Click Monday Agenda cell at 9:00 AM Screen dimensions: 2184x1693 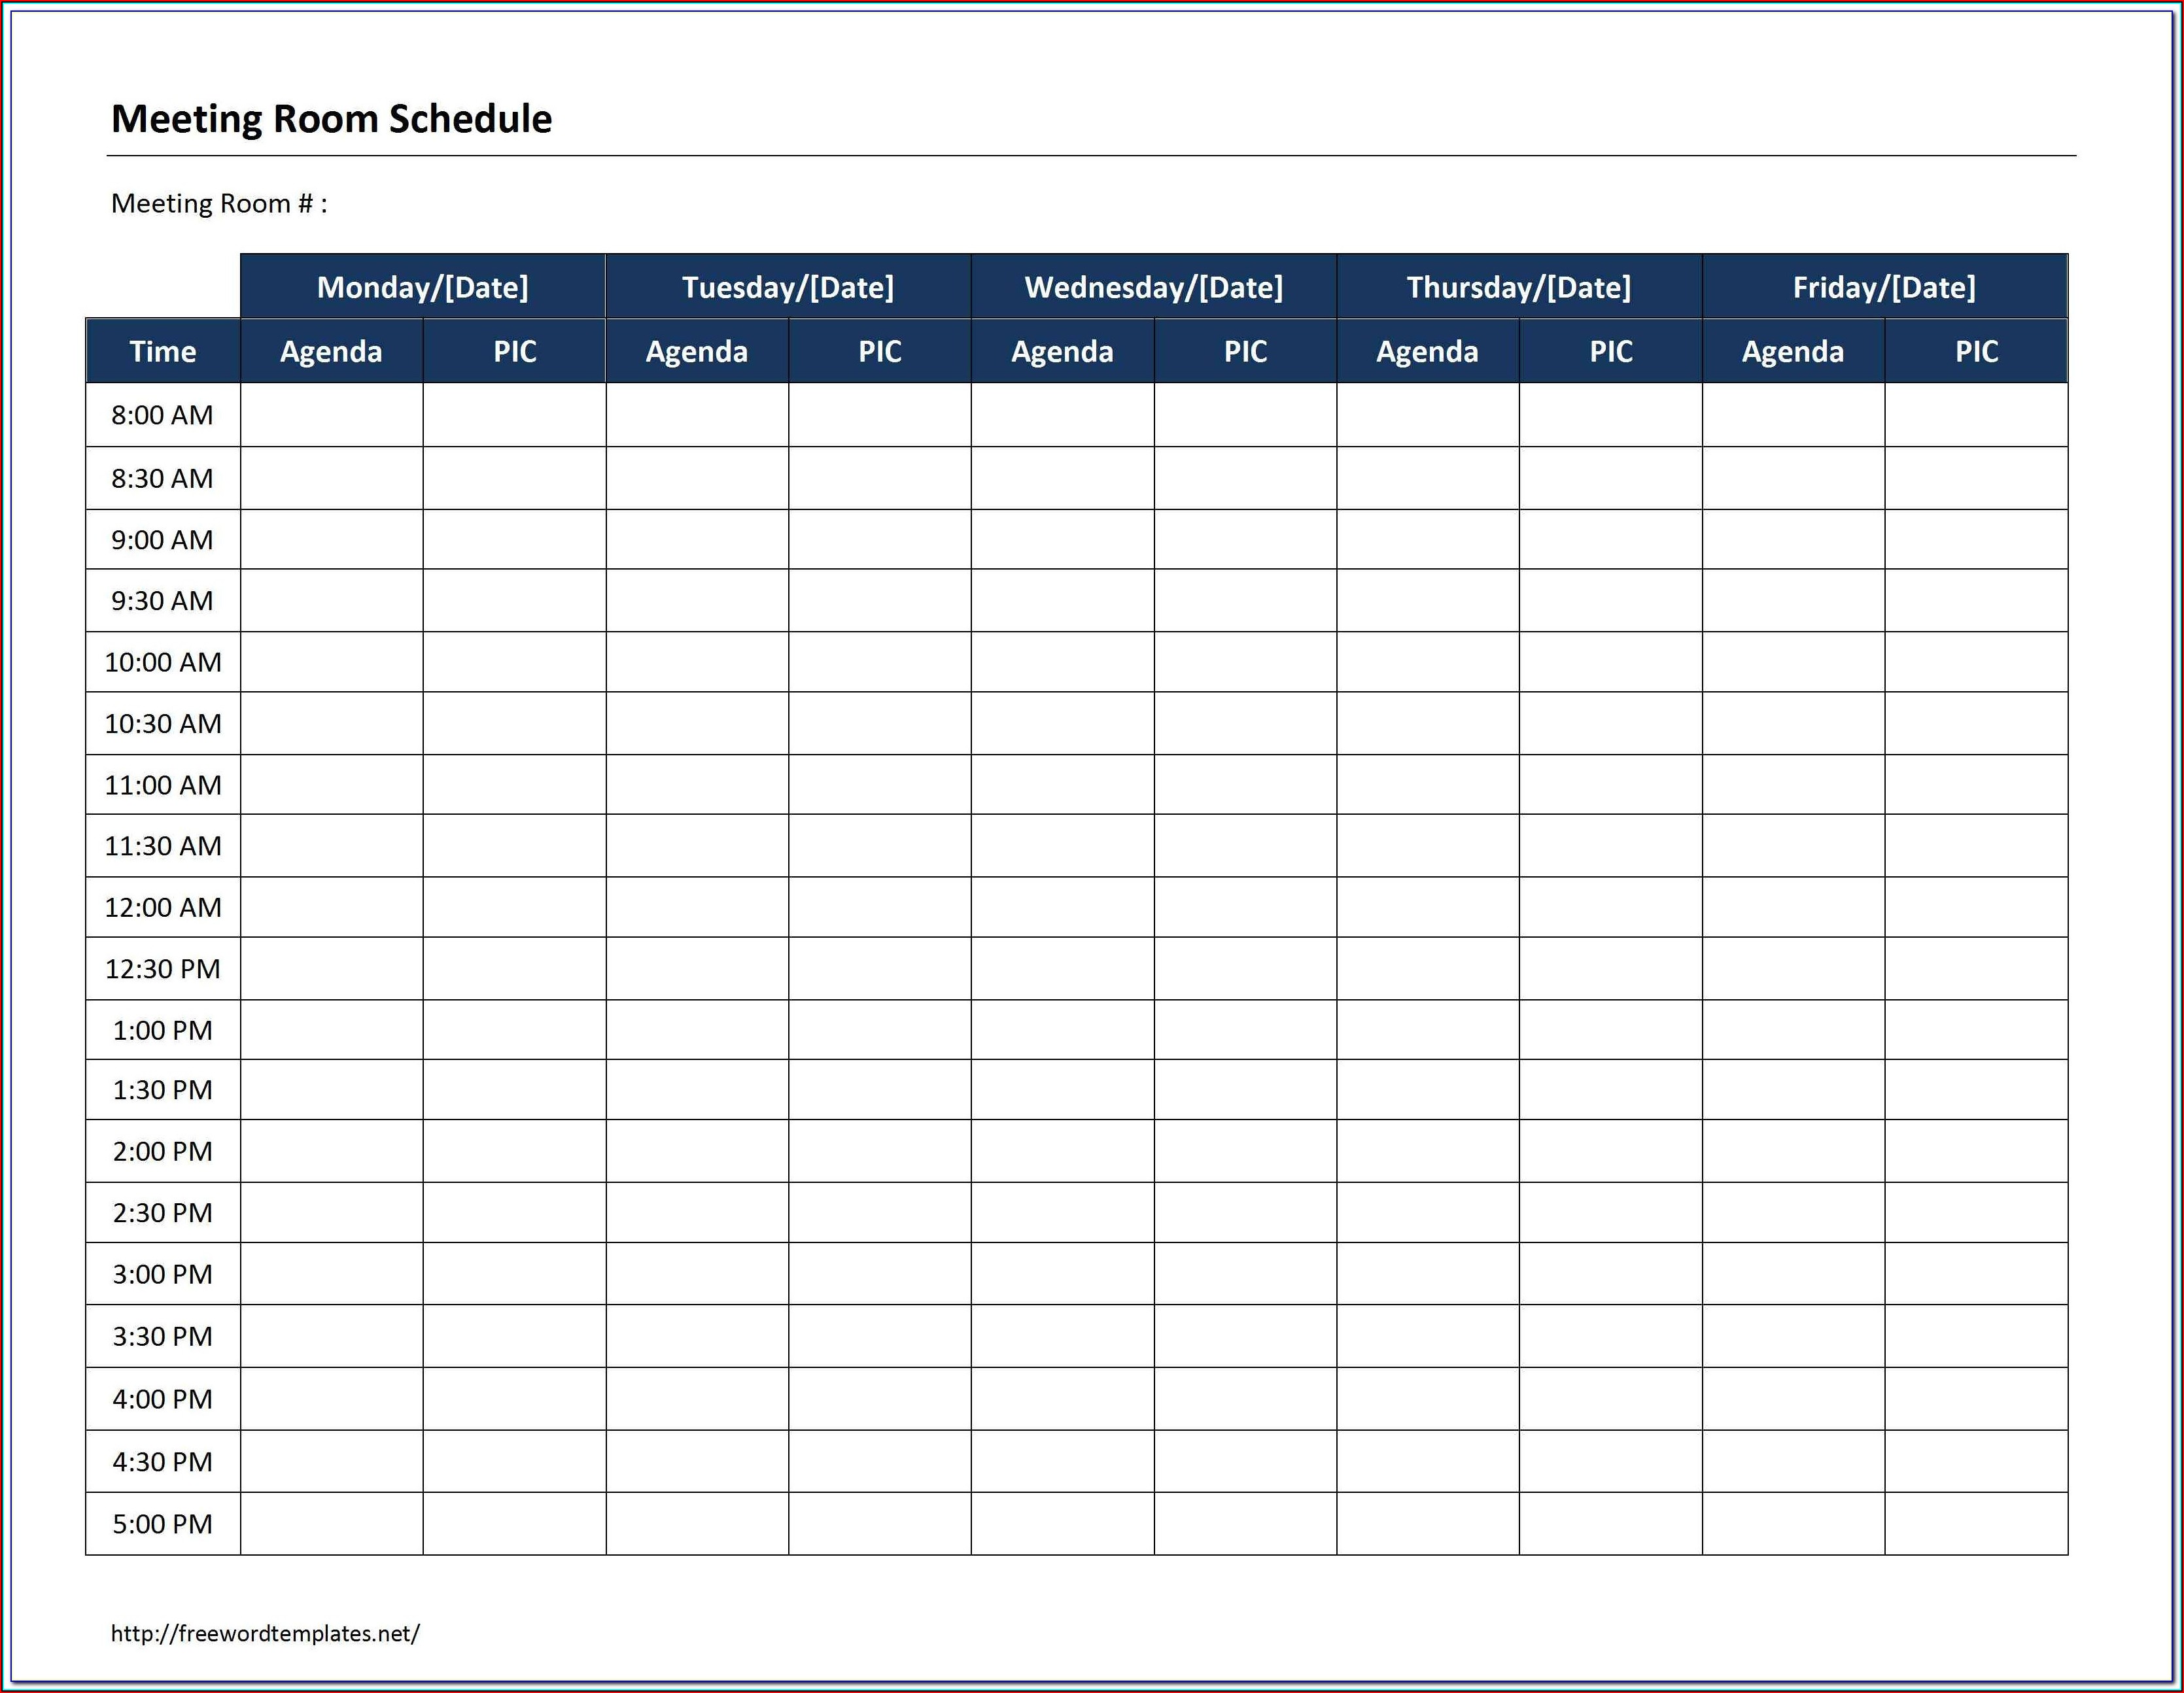click(331, 540)
